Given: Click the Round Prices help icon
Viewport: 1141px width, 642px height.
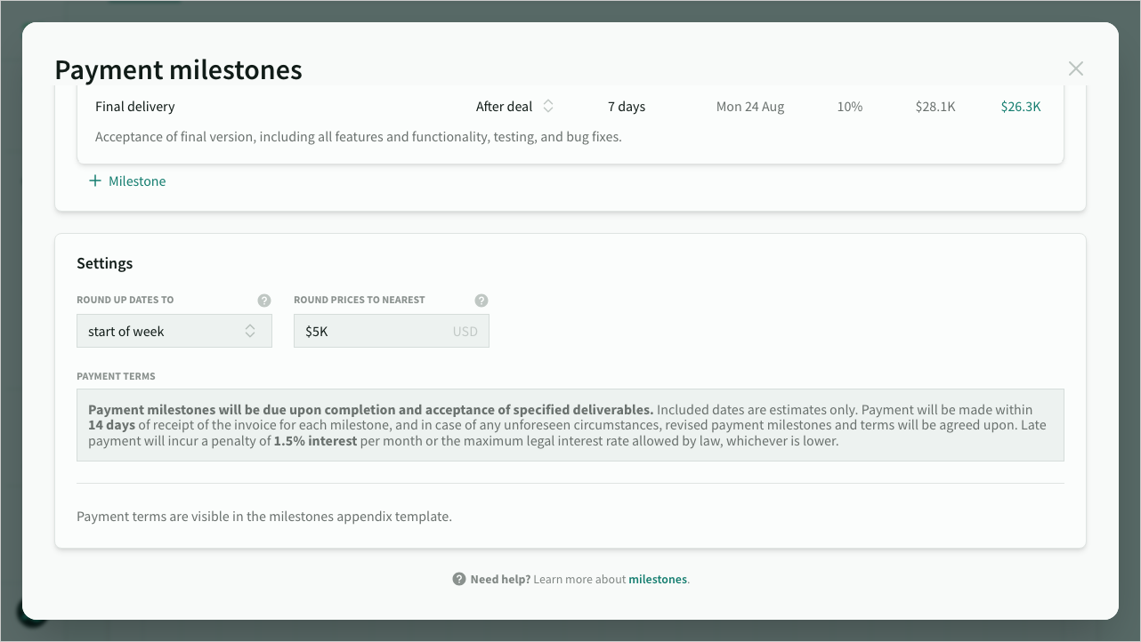Looking at the screenshot, I should 481,301.
